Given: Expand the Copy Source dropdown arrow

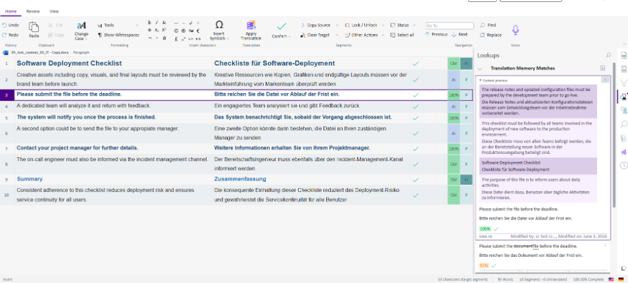Looking at the screenshot, I should 337,25.
